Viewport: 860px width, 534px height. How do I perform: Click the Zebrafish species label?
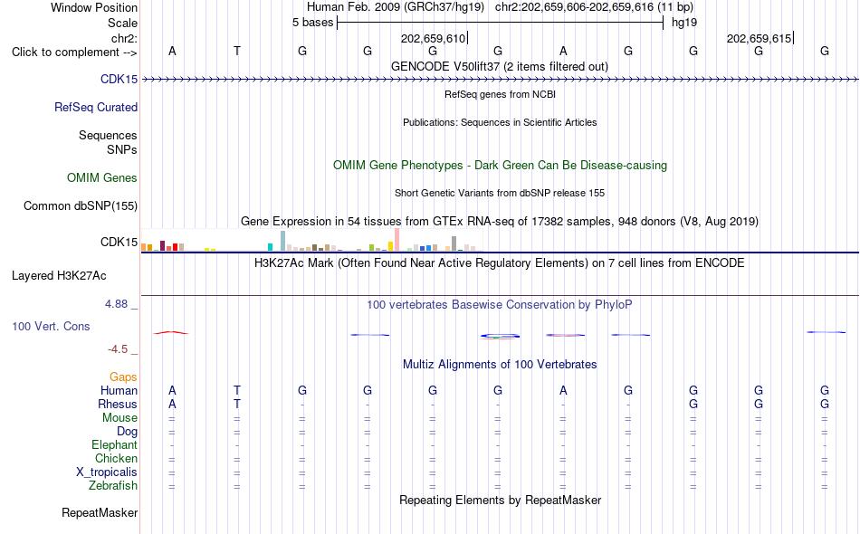point(113,486)
